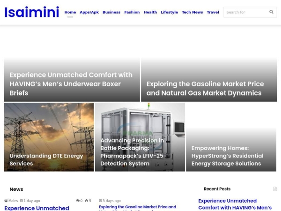Open HyperStrong's Residential Energy Storage article
281x211 pixels.
[x=228, y=156]
